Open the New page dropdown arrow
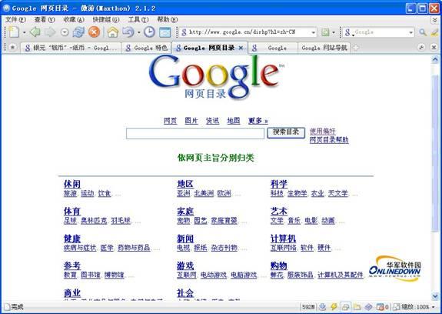442x314 pixels. click(x=24, y=32)
